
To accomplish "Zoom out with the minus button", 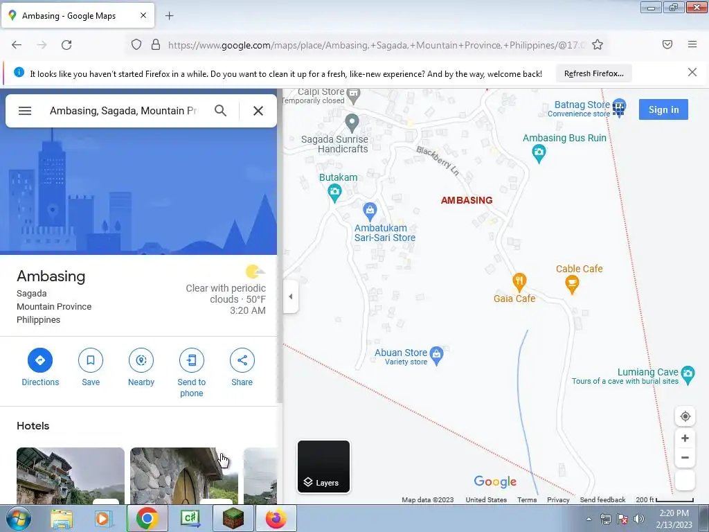I will 685,457.
